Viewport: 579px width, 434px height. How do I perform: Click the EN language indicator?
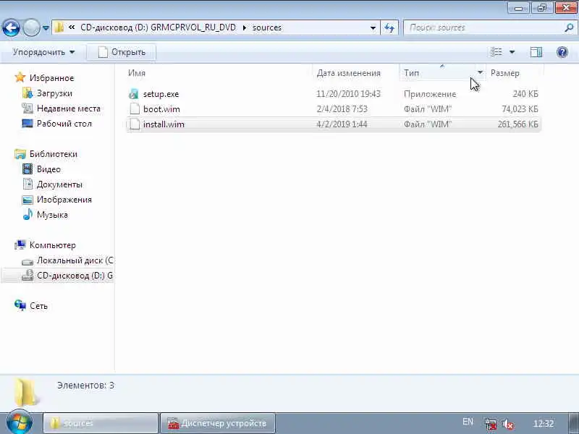[468, 422]
